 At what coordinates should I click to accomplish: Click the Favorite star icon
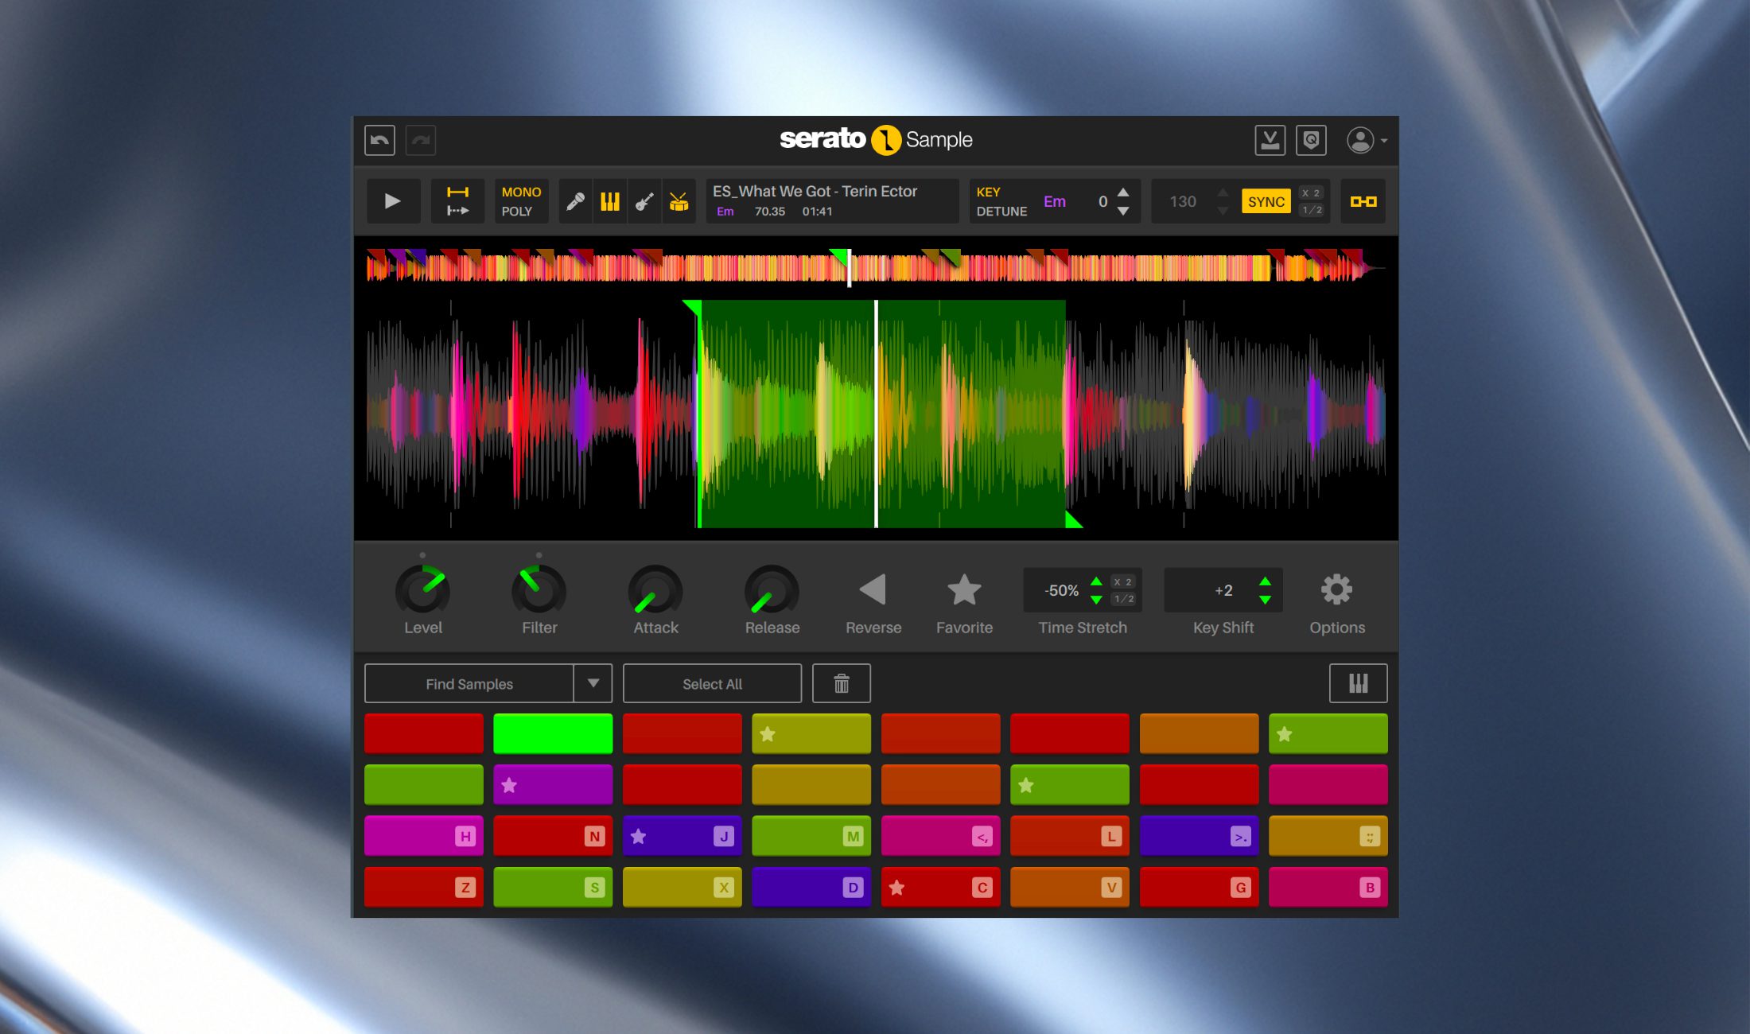964,590
